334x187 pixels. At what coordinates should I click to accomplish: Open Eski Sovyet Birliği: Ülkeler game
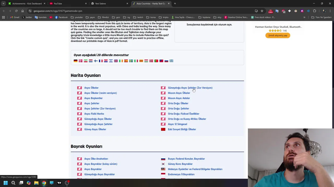tap(182, 129)
